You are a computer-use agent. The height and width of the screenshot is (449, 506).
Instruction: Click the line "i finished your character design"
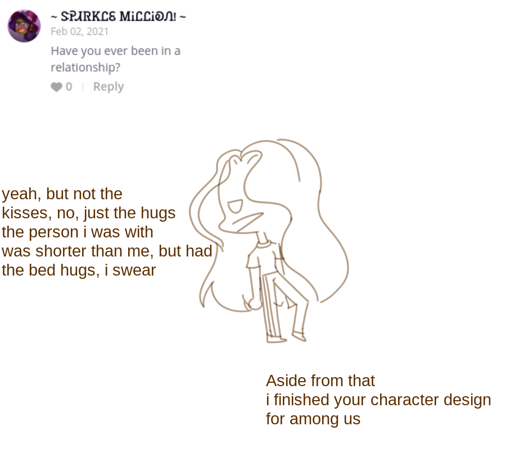(378, 400)
